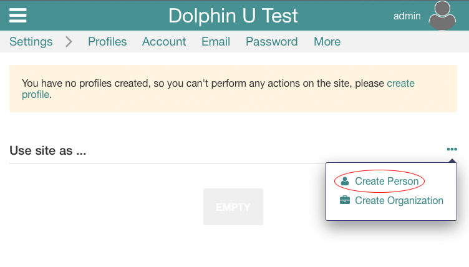Screen dimensions: 469x267
Task: Expand the More submenu
Action: click(x=327, y=42)
